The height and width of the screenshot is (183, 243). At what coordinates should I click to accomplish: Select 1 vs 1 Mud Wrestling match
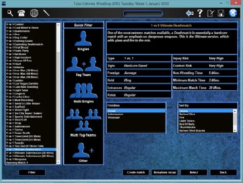(31, 100)
